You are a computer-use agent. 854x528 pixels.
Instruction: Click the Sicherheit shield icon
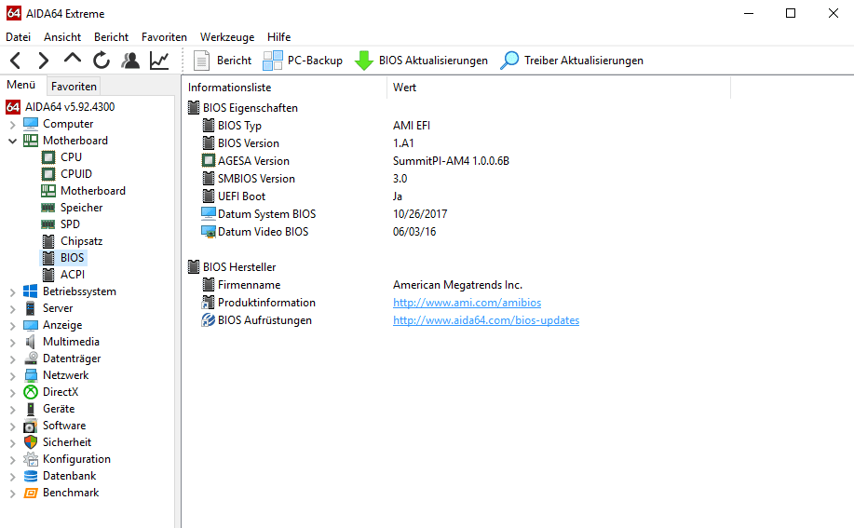pyautogui.click(x=31, y=442)
